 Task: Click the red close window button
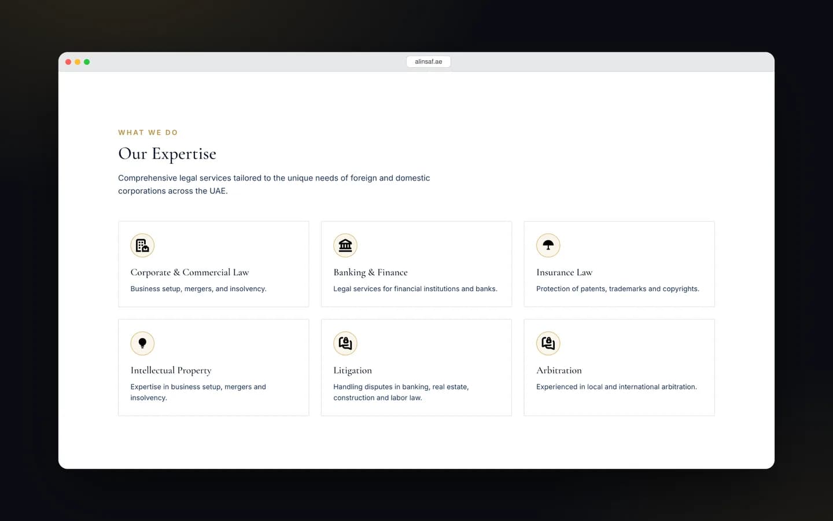(68, 62)
